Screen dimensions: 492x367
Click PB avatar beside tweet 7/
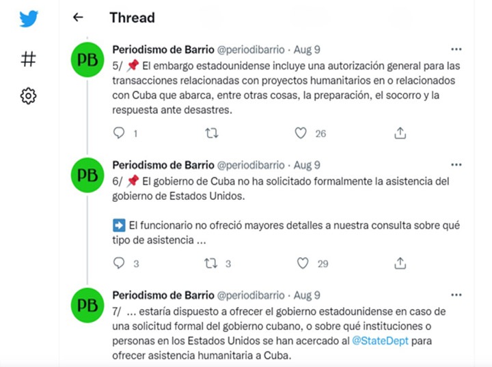(x=88, y=305)
